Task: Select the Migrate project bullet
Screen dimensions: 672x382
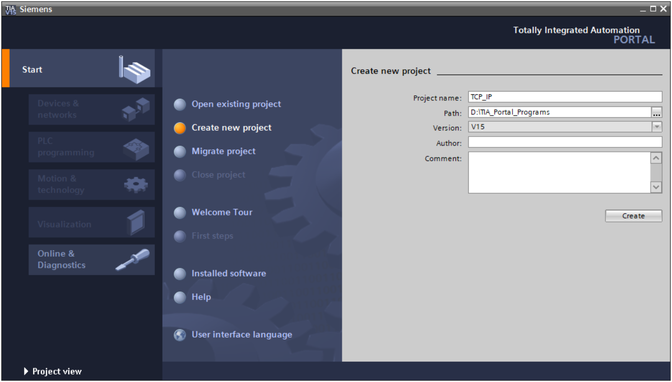Action: (180, 152)
